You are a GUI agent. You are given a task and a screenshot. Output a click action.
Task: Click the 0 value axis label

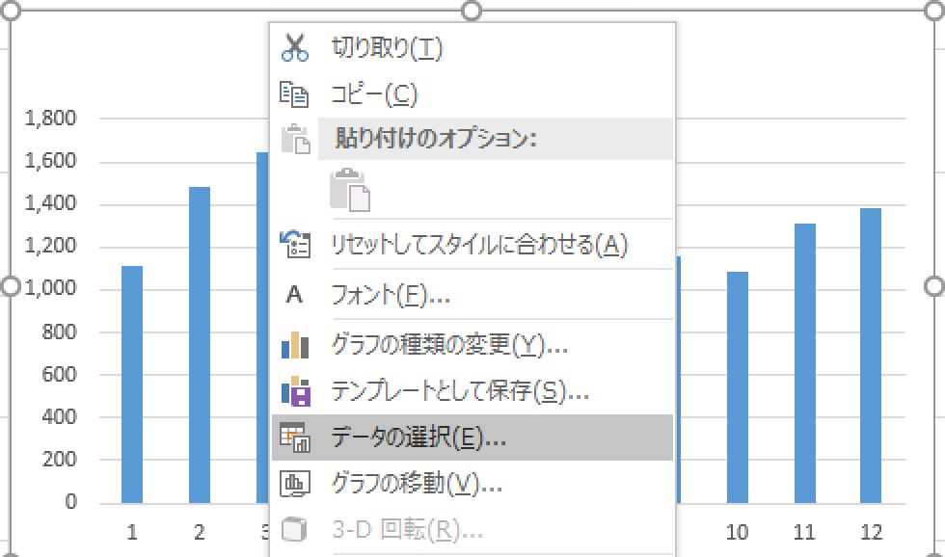point(71,501)
